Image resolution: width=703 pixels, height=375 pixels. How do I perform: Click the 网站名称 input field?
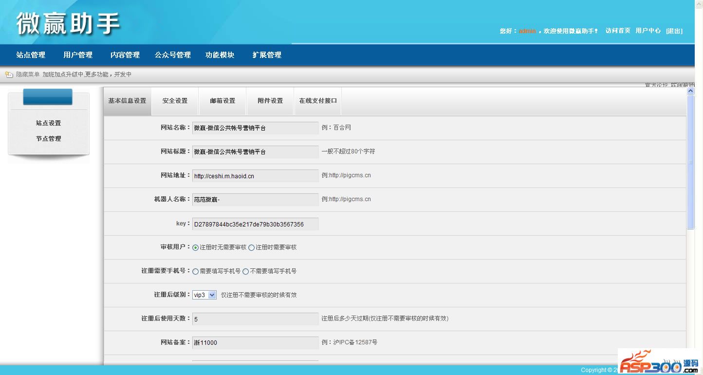pyautogui.click(x=255, y=128)
